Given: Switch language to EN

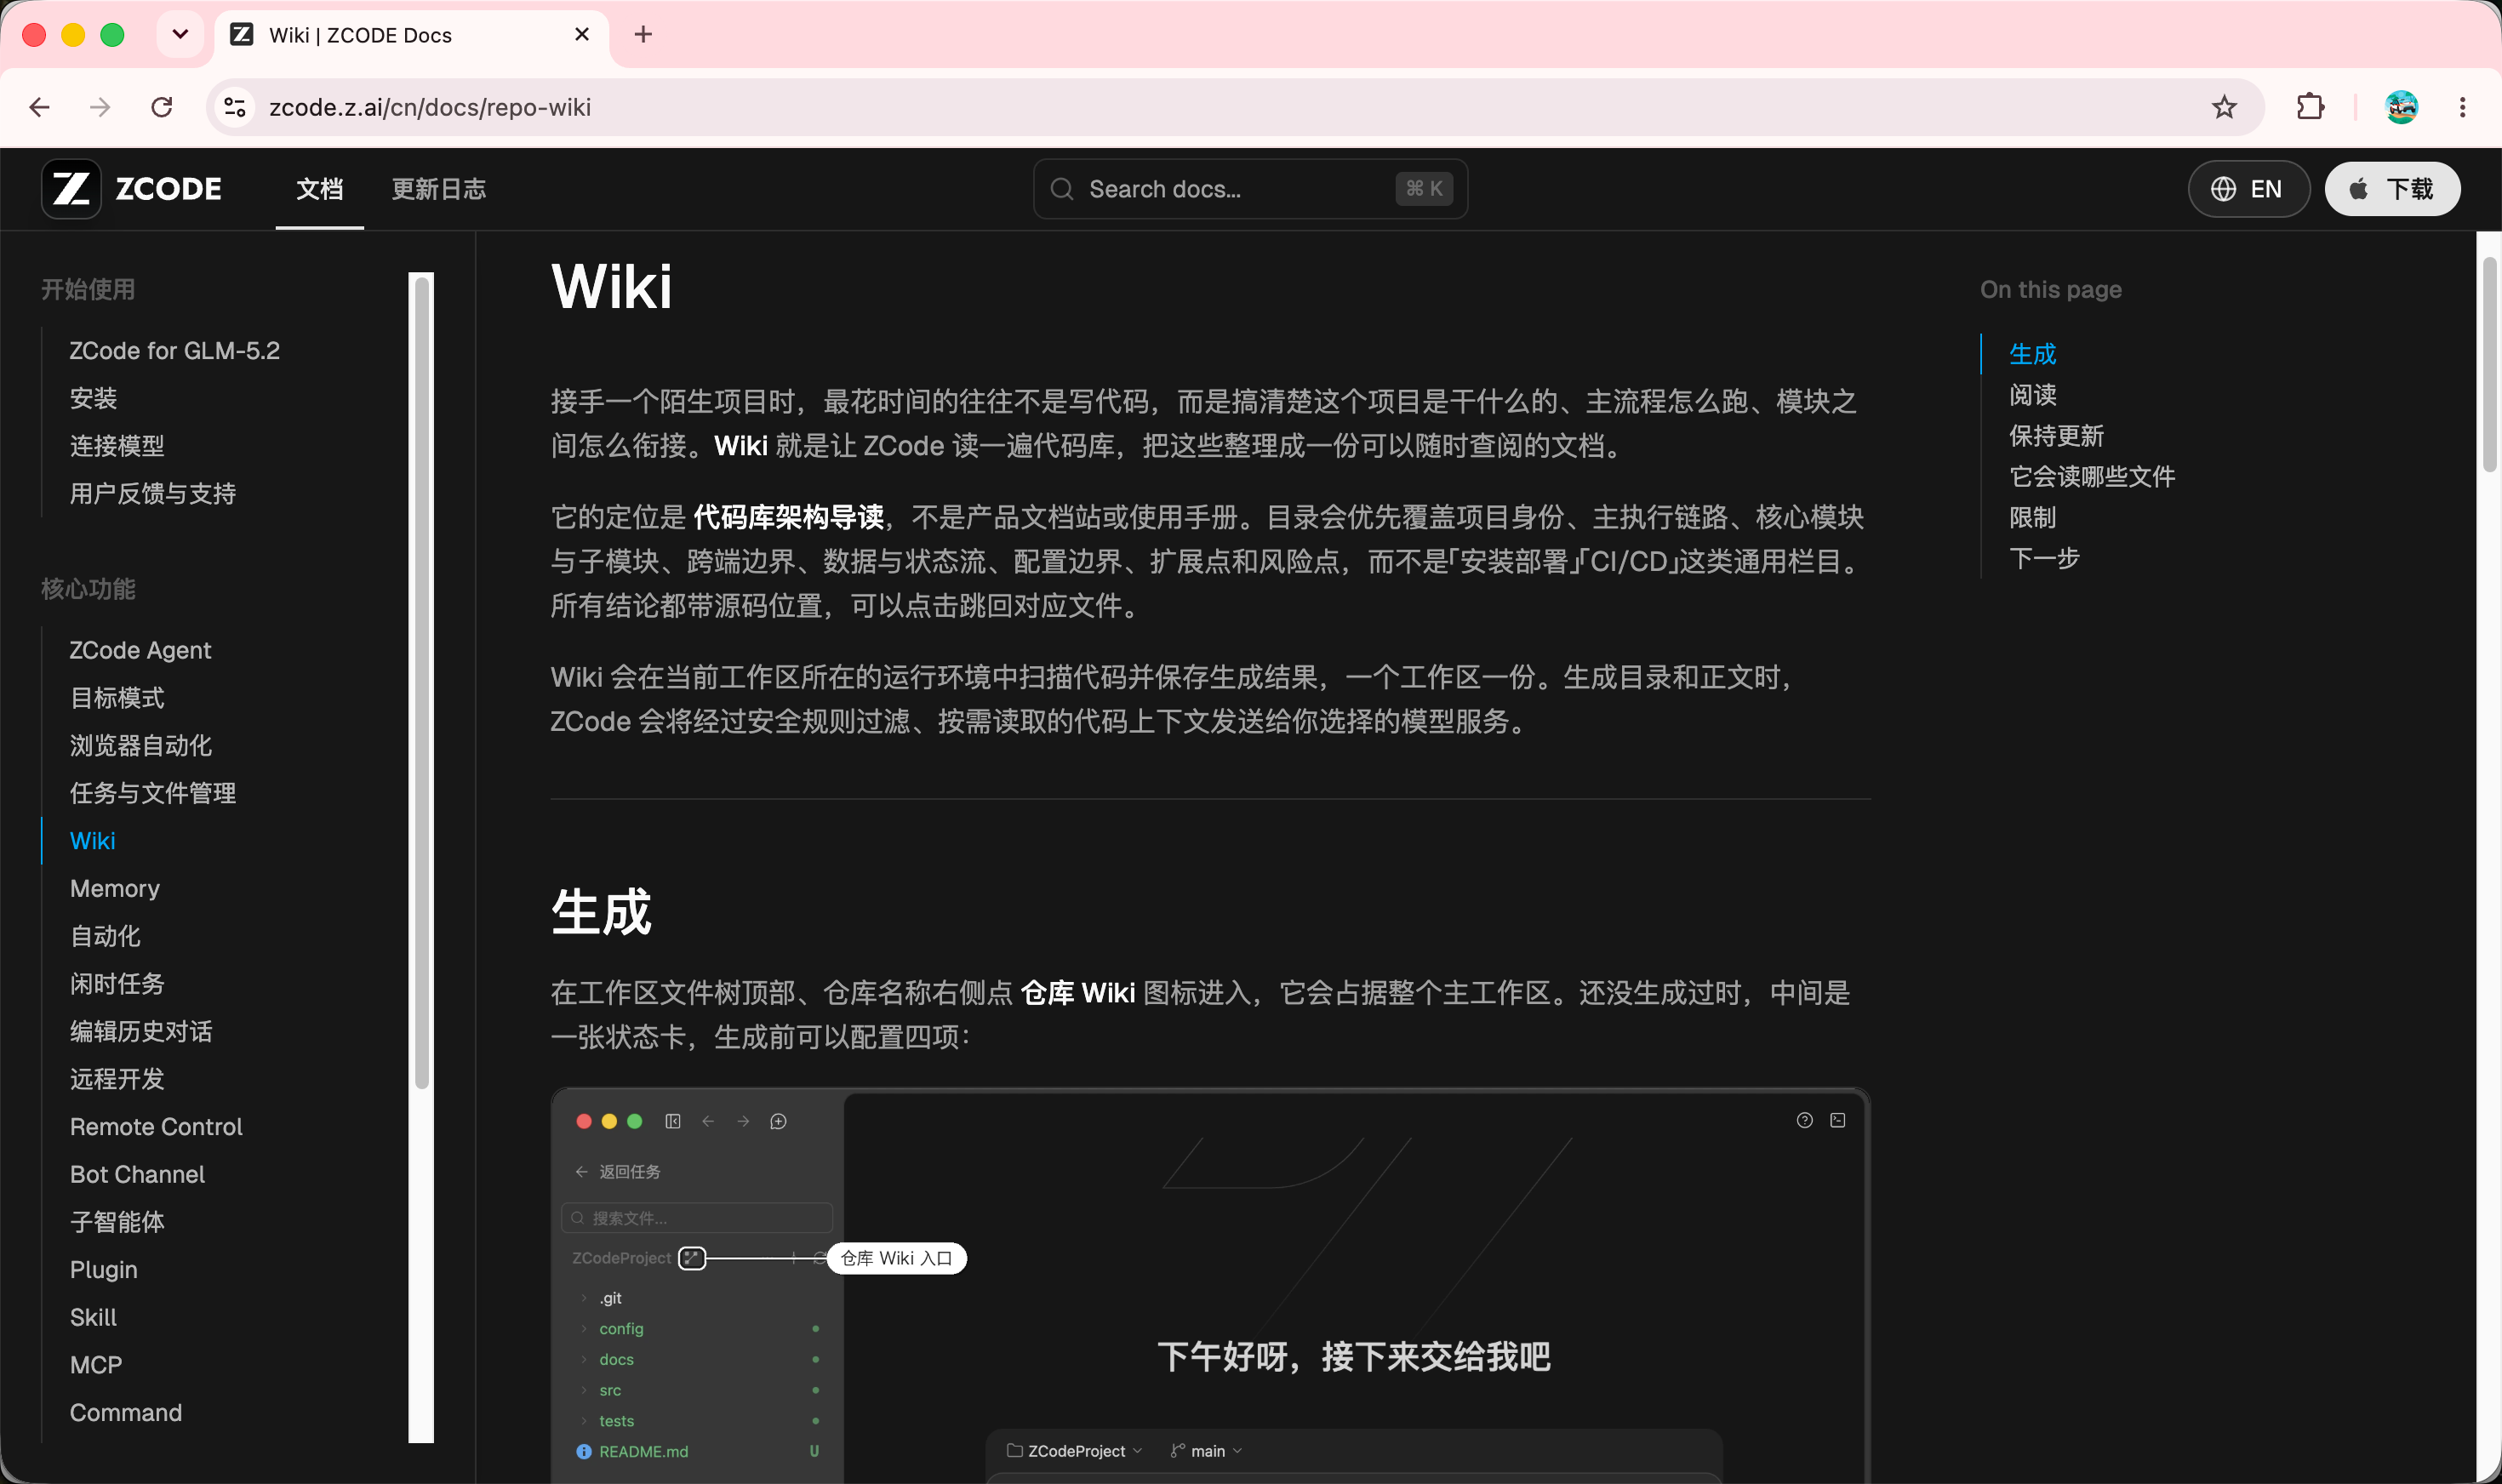Looking at the screenshot, I should [2248, 189].
